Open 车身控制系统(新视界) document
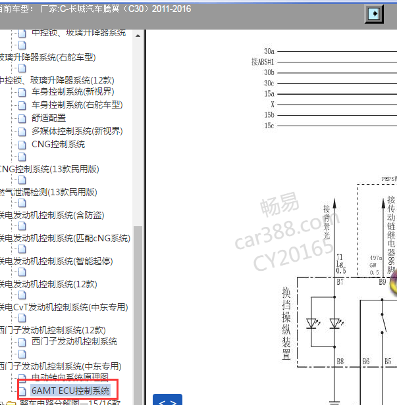397x405 pixels. (x=72, y=91)
